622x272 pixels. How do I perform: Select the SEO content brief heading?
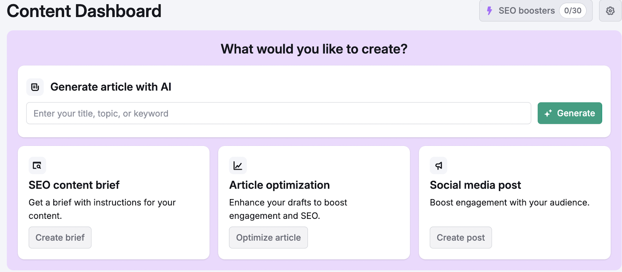click(74, 185)
